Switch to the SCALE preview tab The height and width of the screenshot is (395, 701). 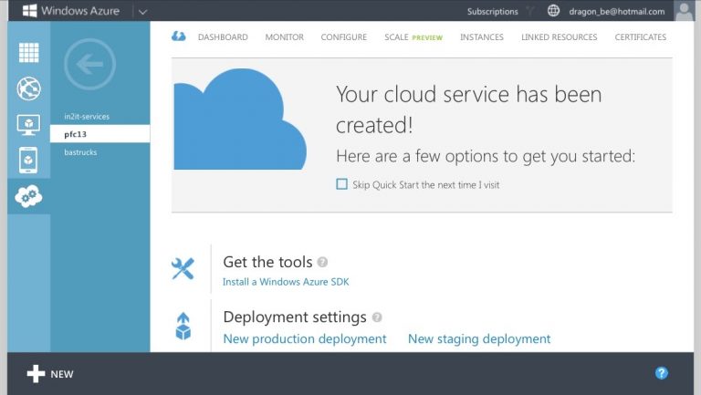pyautogui.click(x=413, y=37)
